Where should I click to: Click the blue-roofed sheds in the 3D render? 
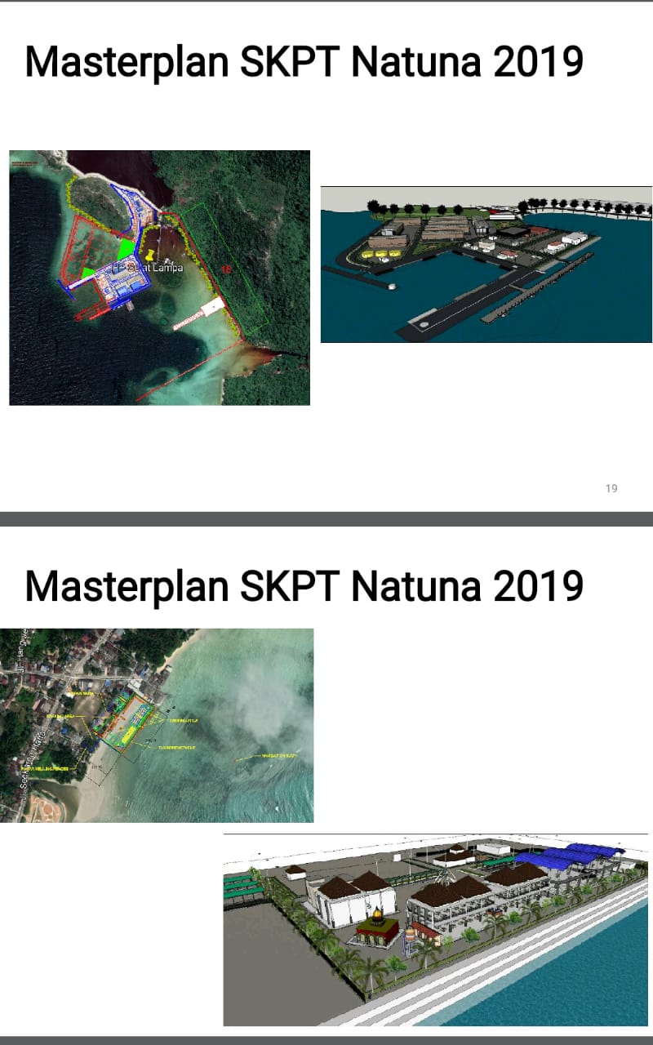click(571, 858)
